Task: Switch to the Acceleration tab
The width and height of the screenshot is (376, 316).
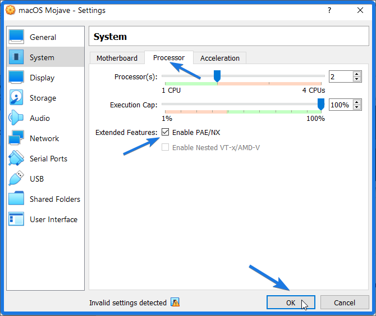Action: (220, 58)
